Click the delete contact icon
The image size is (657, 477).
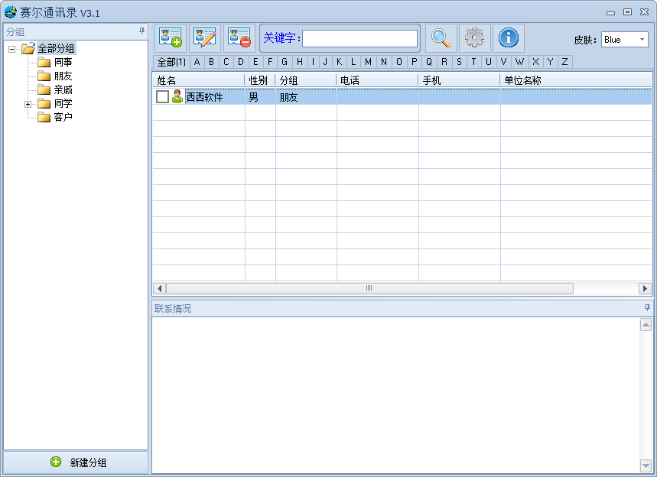coord(239,37)
